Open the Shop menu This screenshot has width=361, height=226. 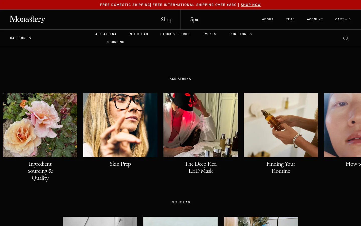[x=167, y=19]
